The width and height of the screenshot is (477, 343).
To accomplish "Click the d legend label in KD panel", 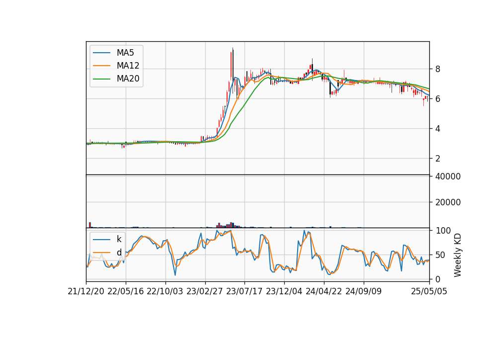I will click(x=119, y=253).
